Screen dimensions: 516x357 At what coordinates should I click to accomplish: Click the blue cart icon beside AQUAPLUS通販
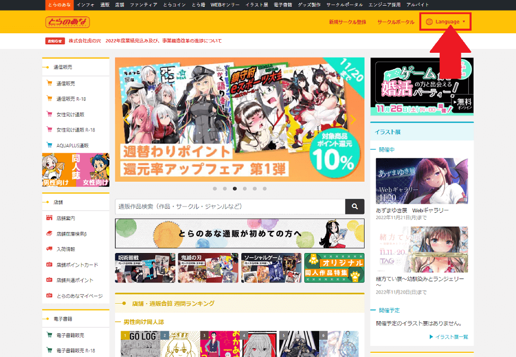point(49,145)
